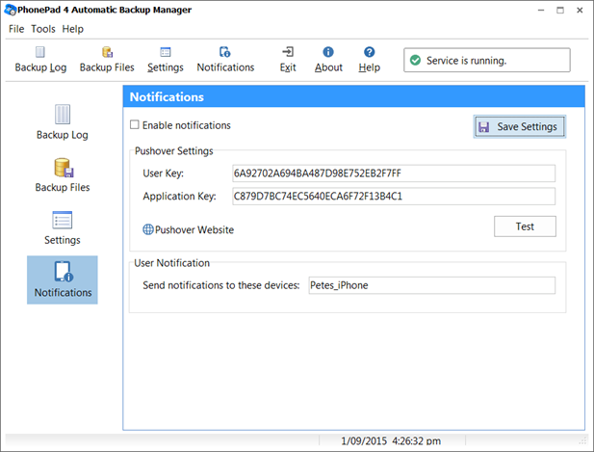Select Backup Files in the left sidebar
Image resolution: width=594 pixels, height=452 pixels.
tap(63, 175)
